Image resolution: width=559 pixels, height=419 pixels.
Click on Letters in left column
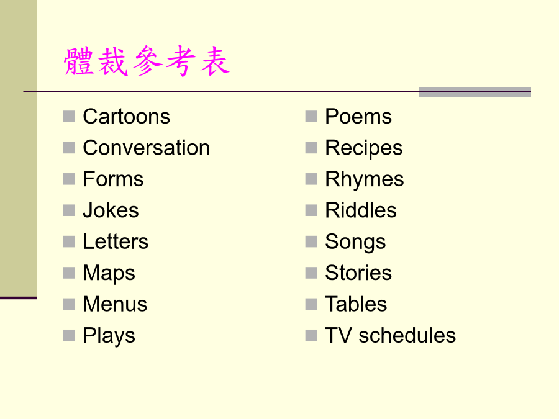(116, 241)
